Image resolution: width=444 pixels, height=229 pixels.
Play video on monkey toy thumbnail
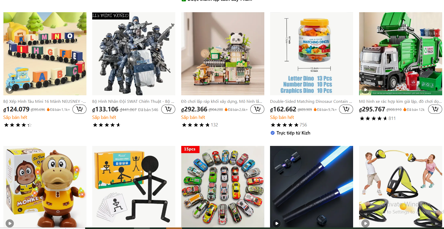tap(10, 223)
